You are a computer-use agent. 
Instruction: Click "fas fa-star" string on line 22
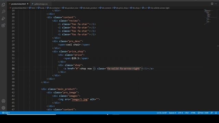click(80, 24)
